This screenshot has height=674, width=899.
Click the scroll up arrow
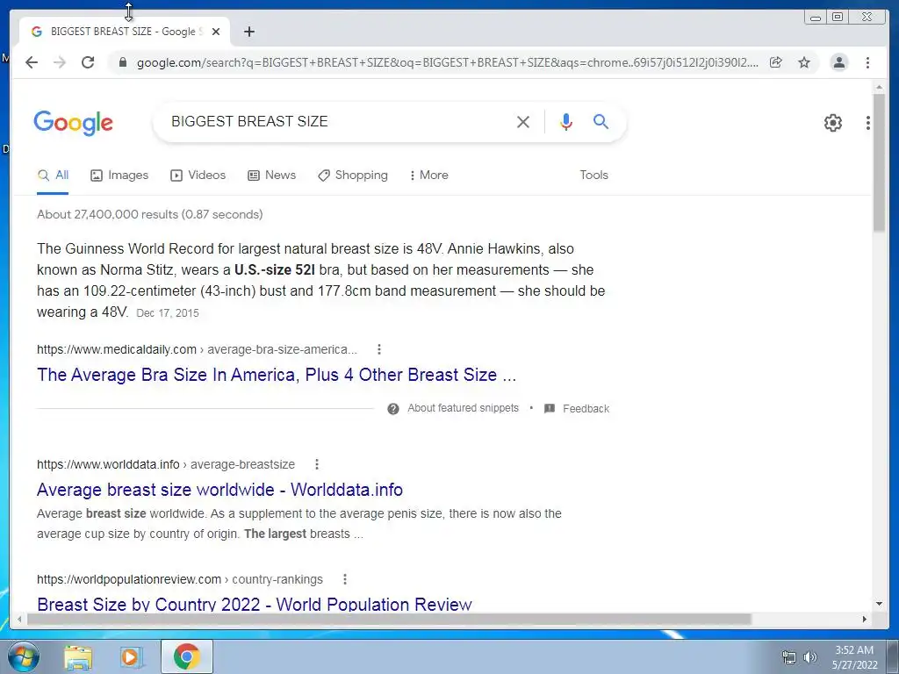(879, 87)
